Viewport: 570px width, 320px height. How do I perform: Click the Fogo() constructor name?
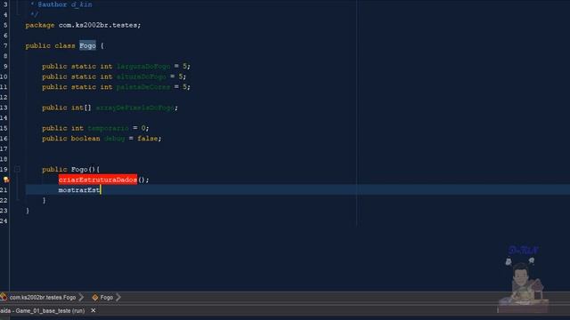[x=79, y=170]
